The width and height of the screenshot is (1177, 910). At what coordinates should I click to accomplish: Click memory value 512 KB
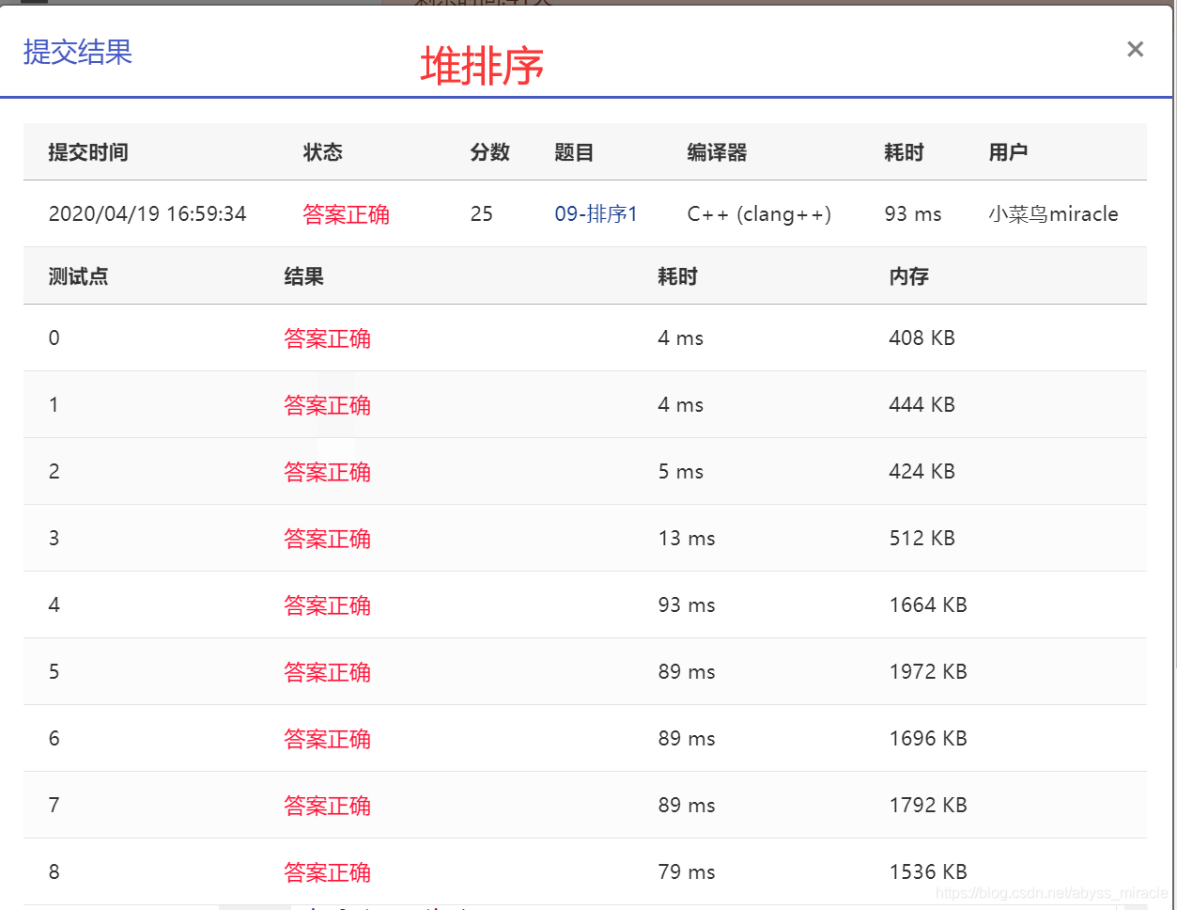921,539
